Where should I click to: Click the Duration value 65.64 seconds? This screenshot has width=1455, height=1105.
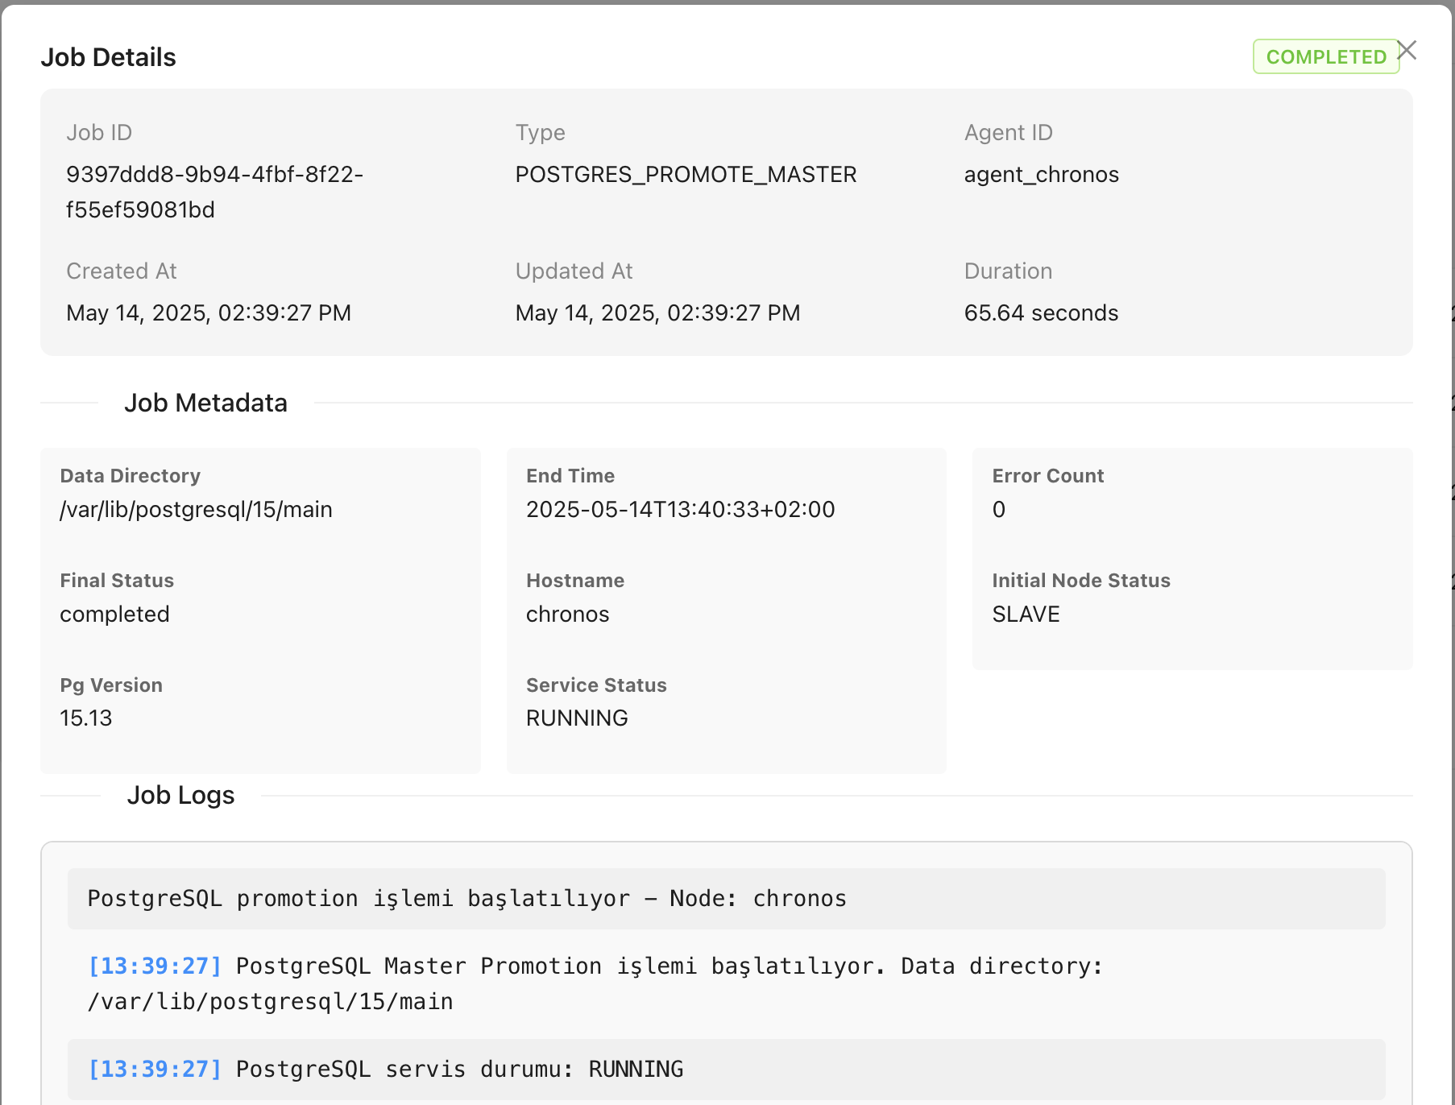click(x=1040, y=312)
